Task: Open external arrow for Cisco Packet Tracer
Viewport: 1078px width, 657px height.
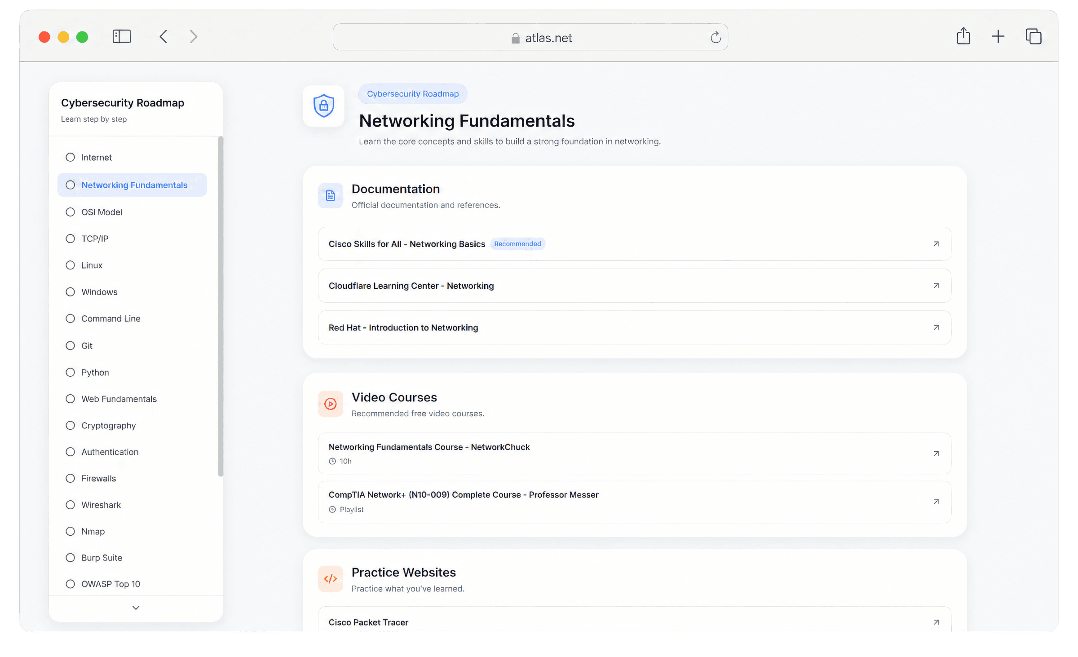Action: click(936, 622)
